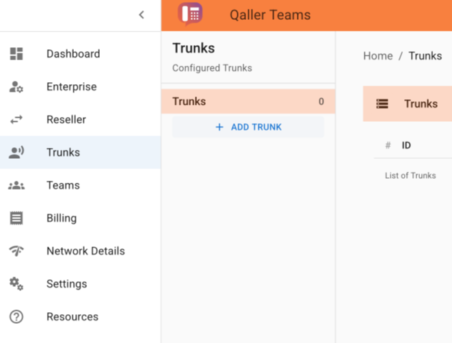Open the Dashboard menu item
This screenshot has height=343, width=452.
click(81, 53)
